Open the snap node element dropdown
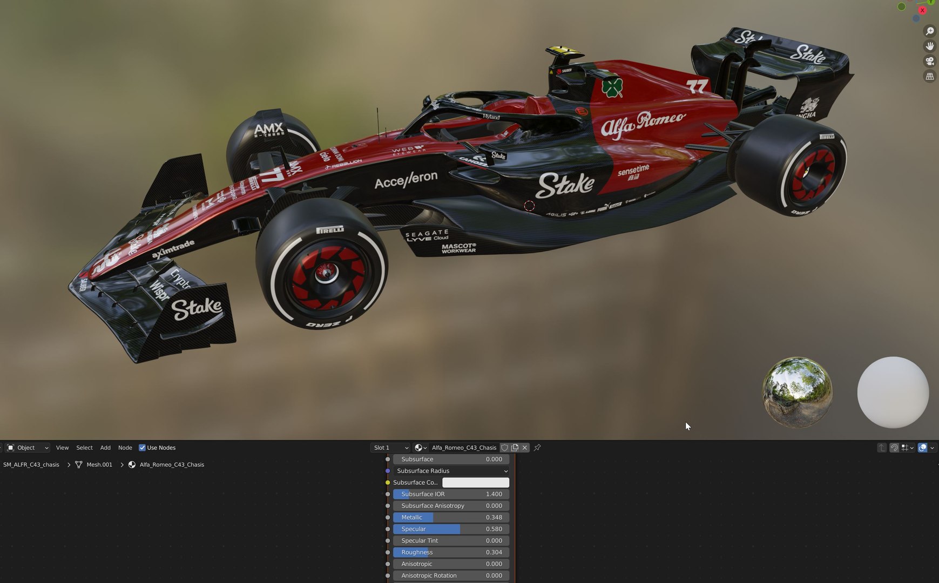 (x=907, y=448)
